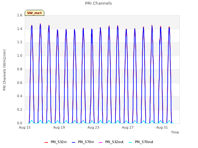The width and height of the screenshot is (198, 148).
Task: Click the 0.8 y-axis tick label
Action: (x=19, y=69)
